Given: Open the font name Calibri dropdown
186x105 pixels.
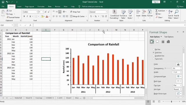Looking at the screenshot, I should point(37,12).
